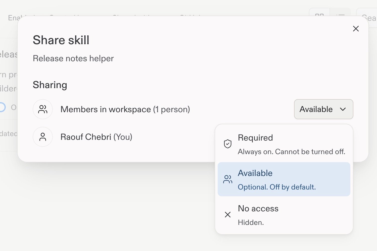The height and width of the screenshot is (251, 377).
Task: Select the Available option in the menu
Action: [284, 179]
